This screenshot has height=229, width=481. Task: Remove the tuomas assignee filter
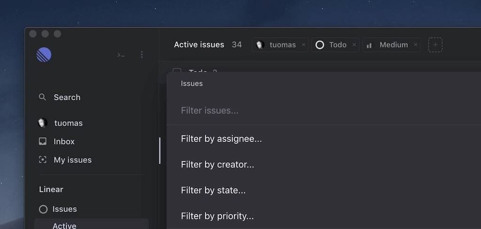click(x=303, y=45)
